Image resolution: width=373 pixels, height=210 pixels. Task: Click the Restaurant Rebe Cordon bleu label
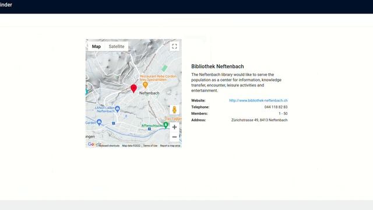(x=158, y=78)
